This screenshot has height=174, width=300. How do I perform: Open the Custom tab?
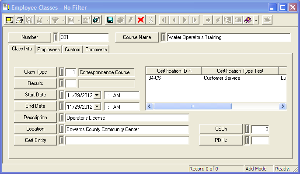72,50
